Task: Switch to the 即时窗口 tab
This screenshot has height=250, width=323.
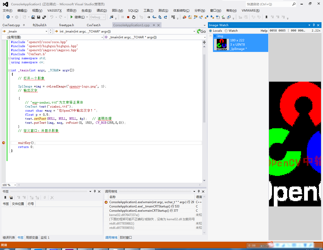Action: coord(126,237)
